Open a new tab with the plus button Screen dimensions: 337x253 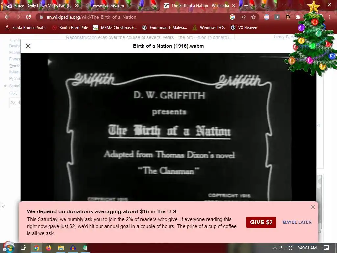pos(246,6)
